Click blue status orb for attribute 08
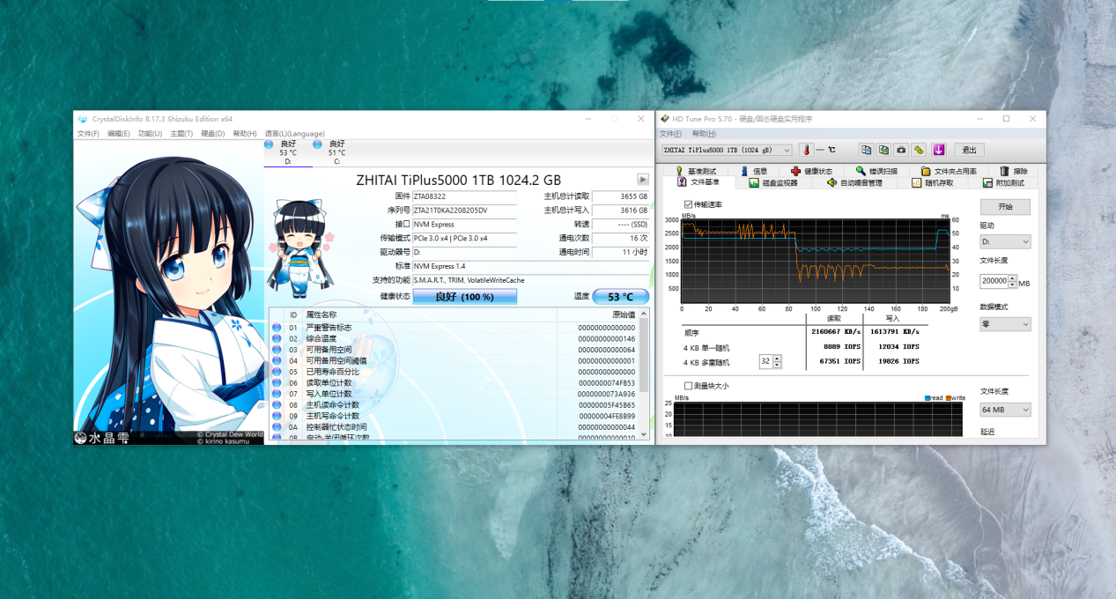Screen dimensions: 1116x599 click(277, 405)
